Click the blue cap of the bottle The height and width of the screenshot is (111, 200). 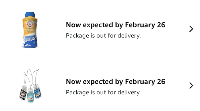pos(30,14)
